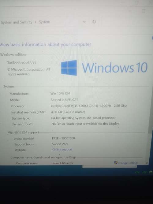Click the 'View basic information about your computer' heading
Image resolution: width=153 pixels, height=204 pixels.
point(46,44)
